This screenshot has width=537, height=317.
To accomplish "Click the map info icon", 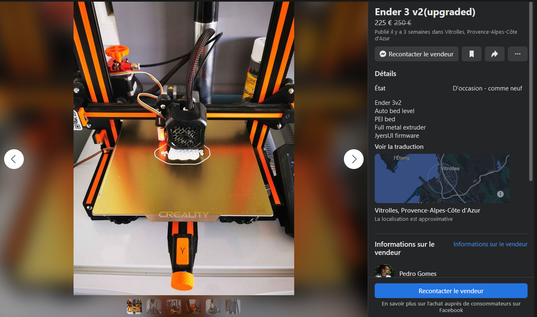I will 500,194.
